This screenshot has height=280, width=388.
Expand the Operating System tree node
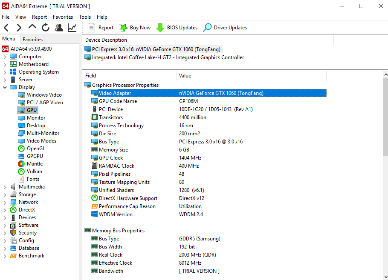pyautogui.click(x=5, y=72)
